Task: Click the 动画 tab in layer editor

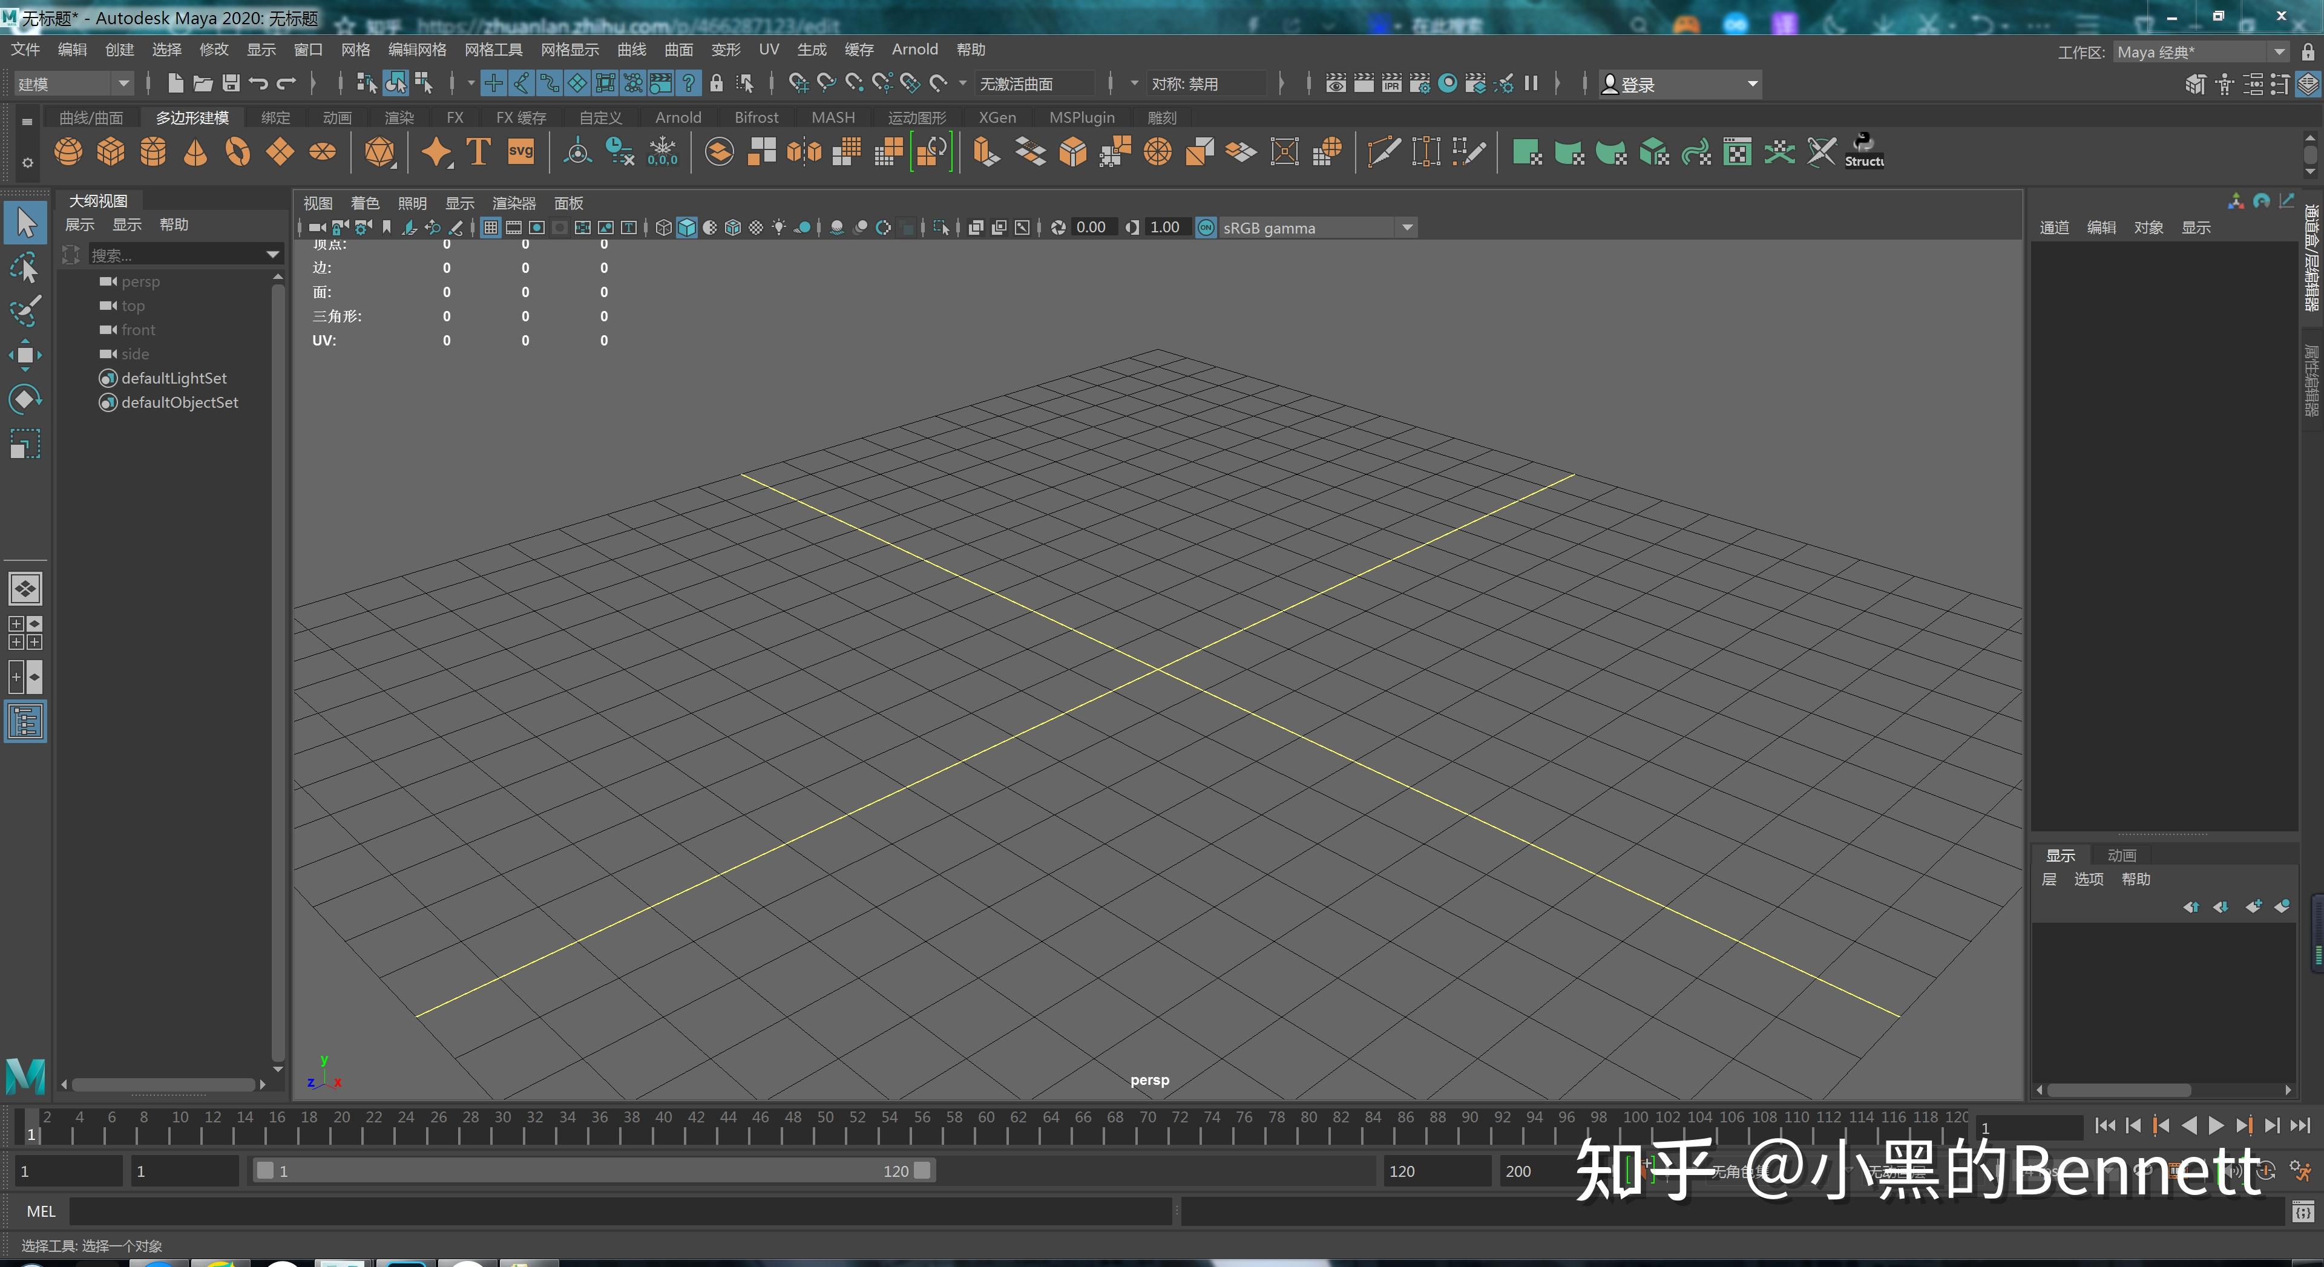Action: pyautogui.click(x=2122, y=855)
